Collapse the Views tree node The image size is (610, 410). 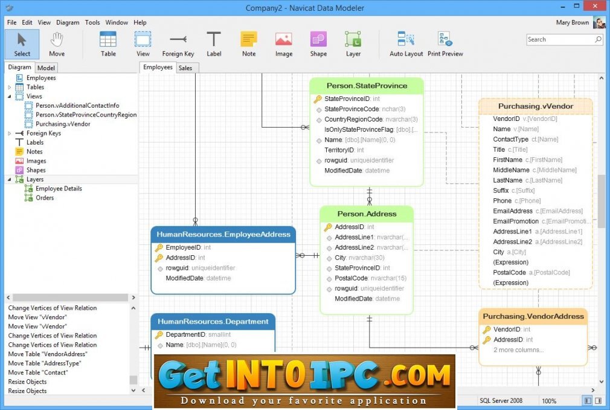[9, 96]
